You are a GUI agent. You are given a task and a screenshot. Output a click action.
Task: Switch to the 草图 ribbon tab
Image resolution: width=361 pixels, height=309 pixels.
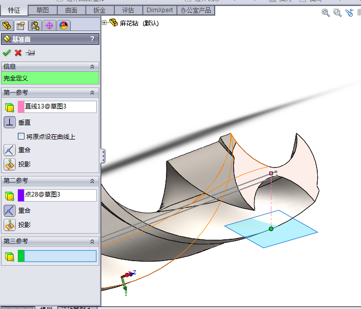43,10
